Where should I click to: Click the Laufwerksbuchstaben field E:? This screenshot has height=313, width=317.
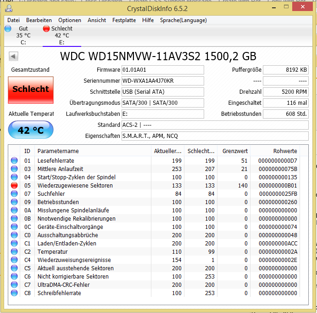point(162,114)
